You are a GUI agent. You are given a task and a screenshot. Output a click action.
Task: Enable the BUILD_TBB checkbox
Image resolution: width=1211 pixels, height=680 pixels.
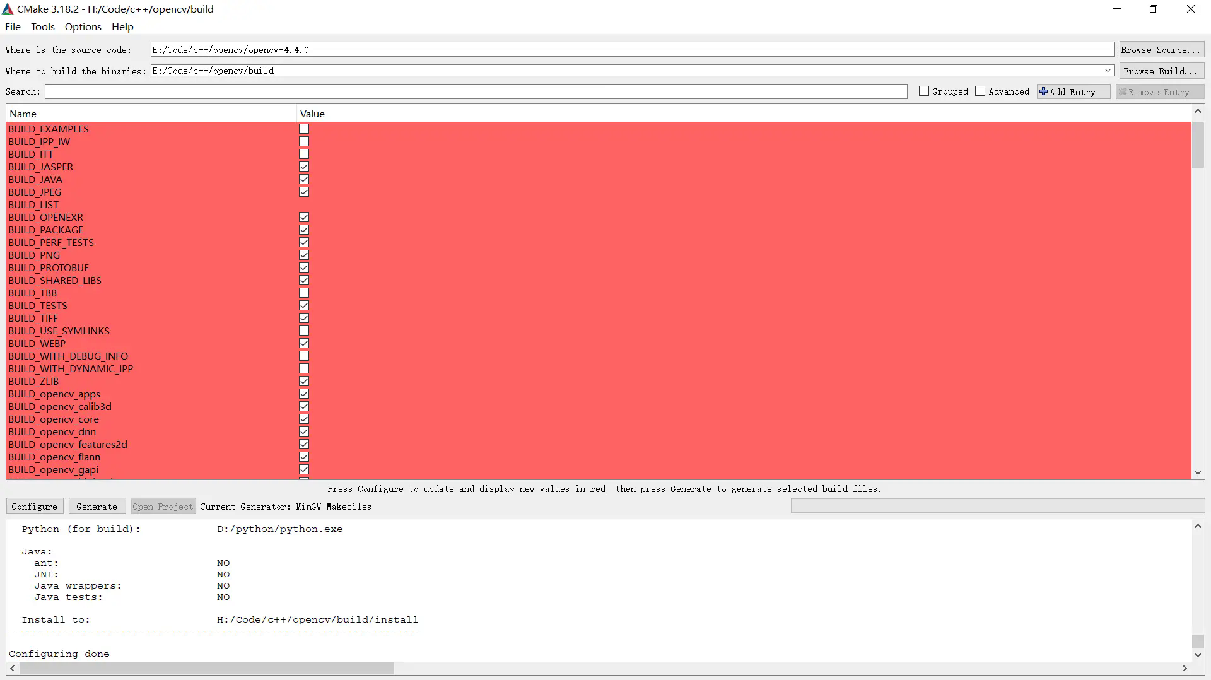304,293
